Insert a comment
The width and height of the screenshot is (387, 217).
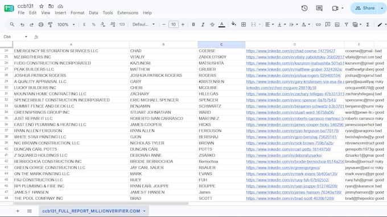pos(327,24)
